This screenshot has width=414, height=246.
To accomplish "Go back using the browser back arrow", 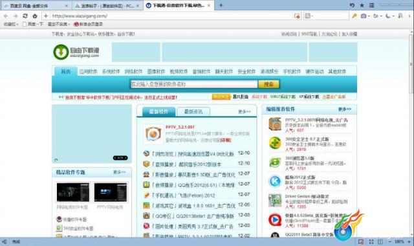I will point(6,16).
